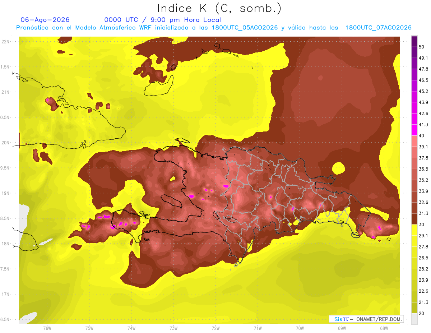Click the '41.3' value on the color scale
Viewport: 431px width, 333px height.
click(x=423, y=125)
